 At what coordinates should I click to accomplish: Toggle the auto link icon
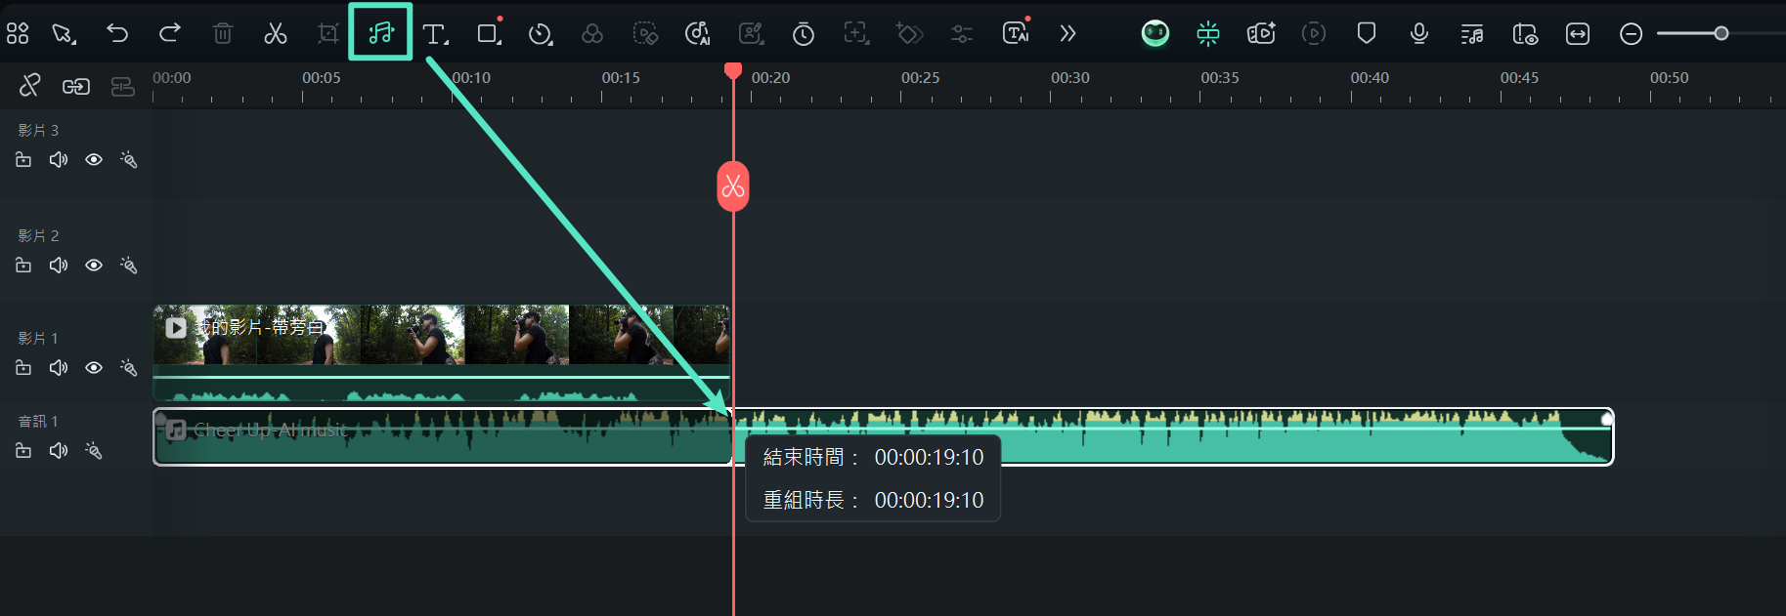pyautogui.click(x=76, y=87)
